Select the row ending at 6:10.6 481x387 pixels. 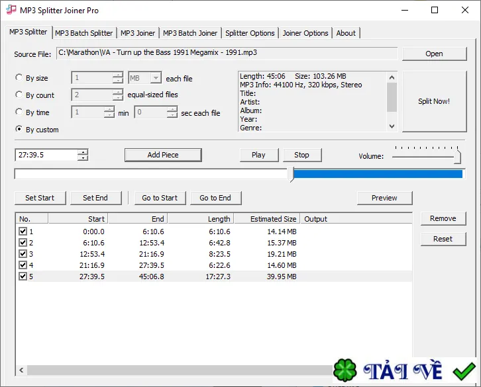click(x=213, y=232)
